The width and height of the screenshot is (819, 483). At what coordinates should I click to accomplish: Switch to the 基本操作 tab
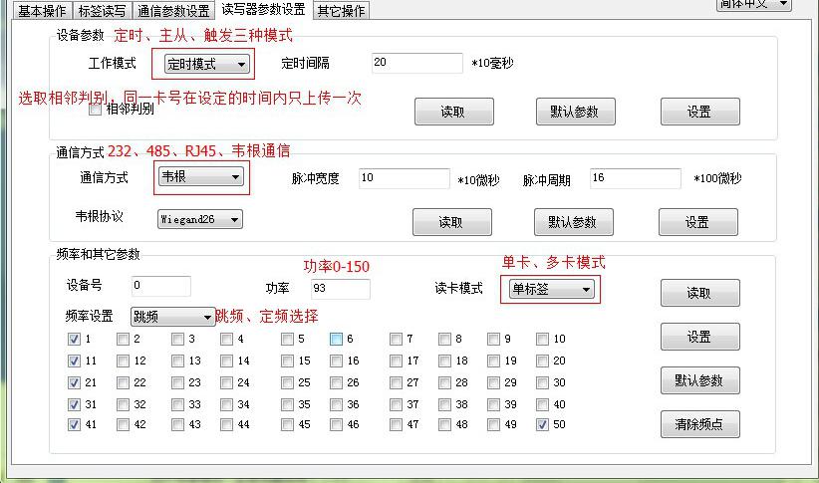pos(41,11)
